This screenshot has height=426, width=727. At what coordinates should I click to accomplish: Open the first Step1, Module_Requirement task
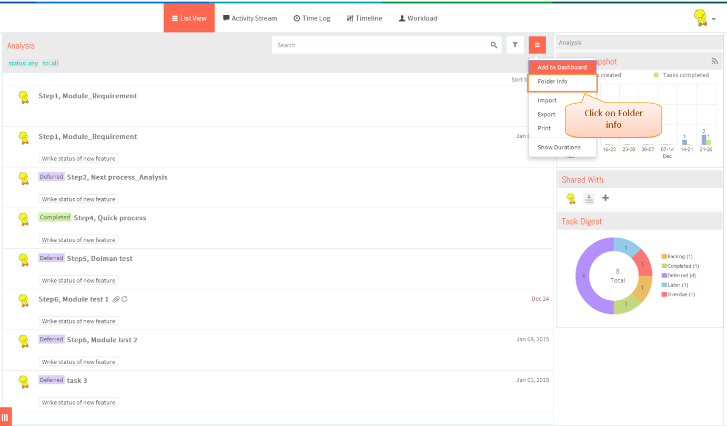[87, 96]
